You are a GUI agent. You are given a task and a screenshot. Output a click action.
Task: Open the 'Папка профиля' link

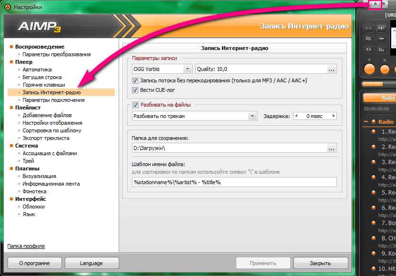(26, 246)
